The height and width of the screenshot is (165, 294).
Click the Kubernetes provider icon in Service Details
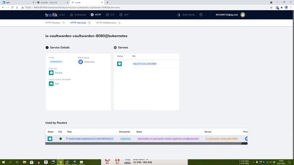pyautogui.click(x=81, y=62)
